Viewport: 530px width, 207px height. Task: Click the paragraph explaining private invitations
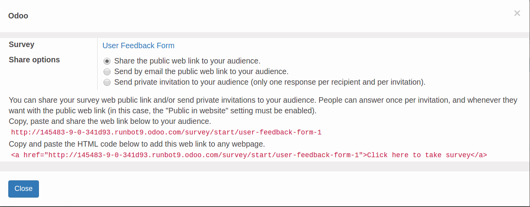click(x=263, y=105)
